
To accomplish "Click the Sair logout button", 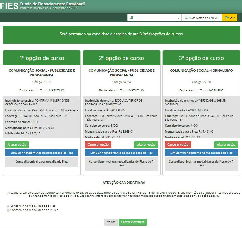I will 230,17.
